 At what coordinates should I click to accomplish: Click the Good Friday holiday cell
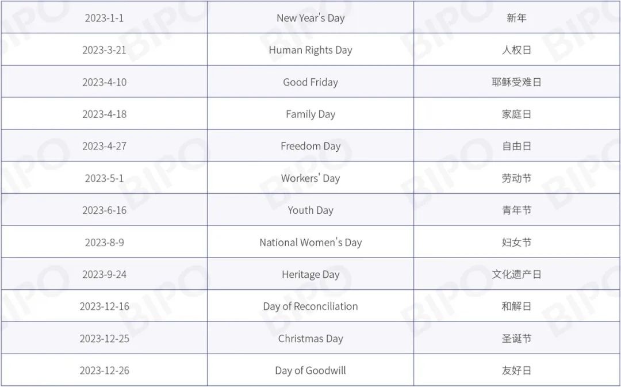point(310,82)
